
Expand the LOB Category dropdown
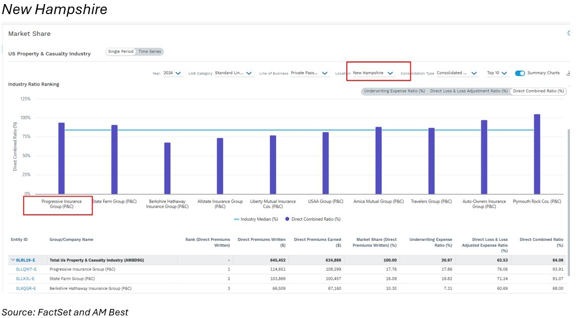pyautogui.click(x=234, y=73)
